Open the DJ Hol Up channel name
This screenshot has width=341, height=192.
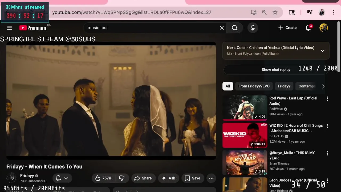point(277,136)
